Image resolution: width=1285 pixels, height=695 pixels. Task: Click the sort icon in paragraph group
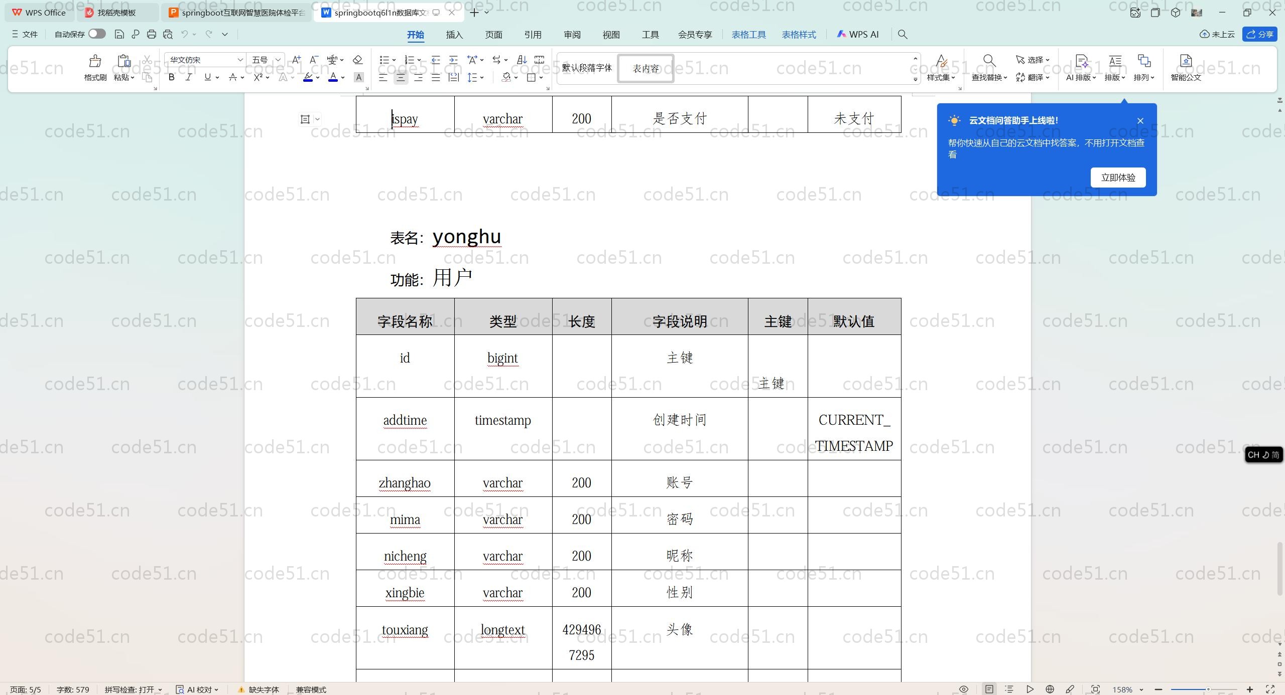pos(522,60)
